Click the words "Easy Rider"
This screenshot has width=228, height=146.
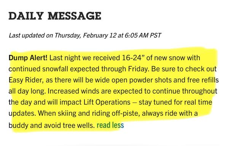[25, 80]
